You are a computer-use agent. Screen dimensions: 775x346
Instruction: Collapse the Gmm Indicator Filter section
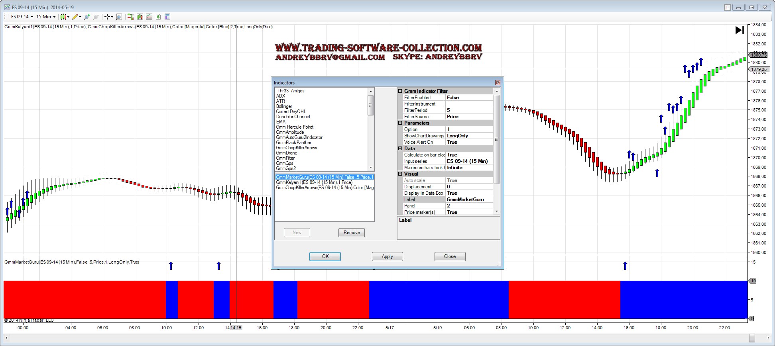click(x=400, y=91)
